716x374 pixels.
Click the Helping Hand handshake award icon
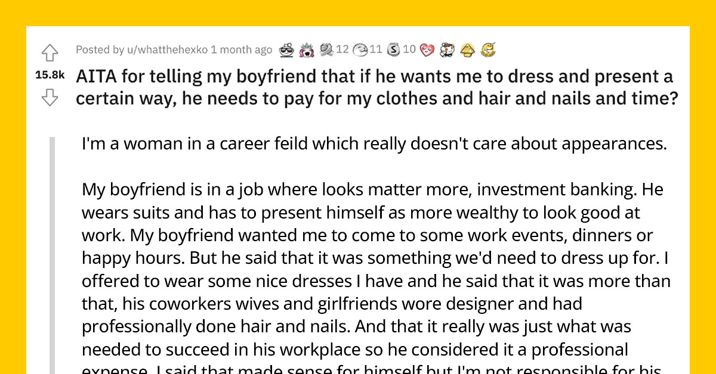tap(326, 49)
